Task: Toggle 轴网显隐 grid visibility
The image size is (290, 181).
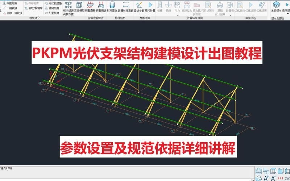Action: click(x=54, y=8)
